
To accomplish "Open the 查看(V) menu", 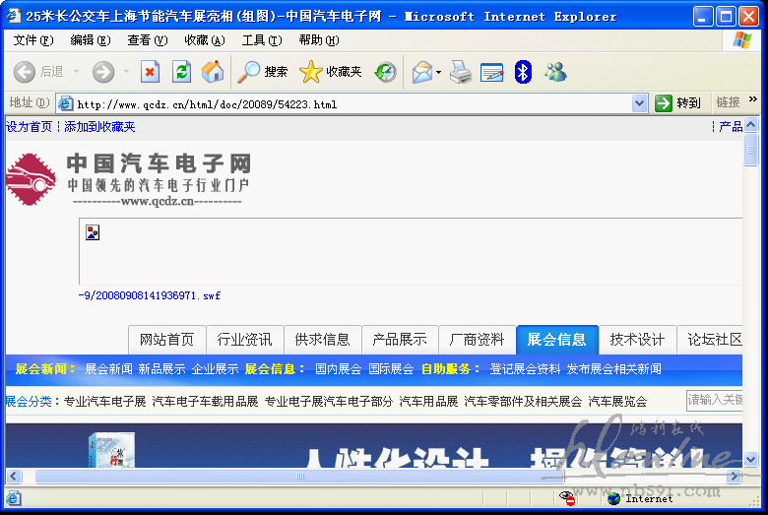I will point(148,40).
